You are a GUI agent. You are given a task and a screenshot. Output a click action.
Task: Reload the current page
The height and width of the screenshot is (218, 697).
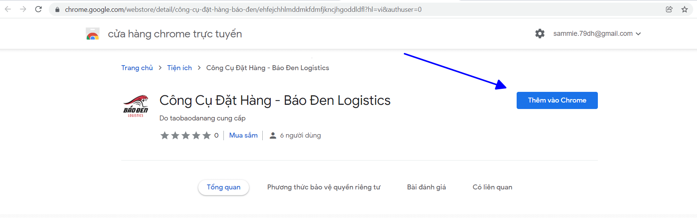tap(39, 9)
